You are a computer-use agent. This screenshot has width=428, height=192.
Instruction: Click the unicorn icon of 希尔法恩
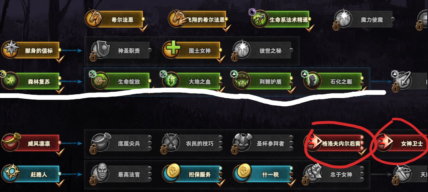pos(94,19)
